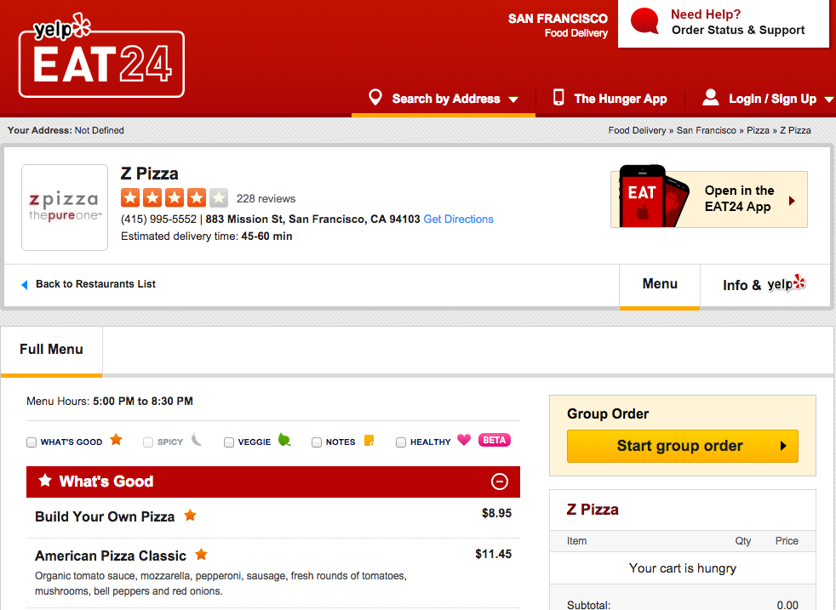Click the orange star next to Build Your Own Pizza
Screen dimensions: 836x610
191,516
